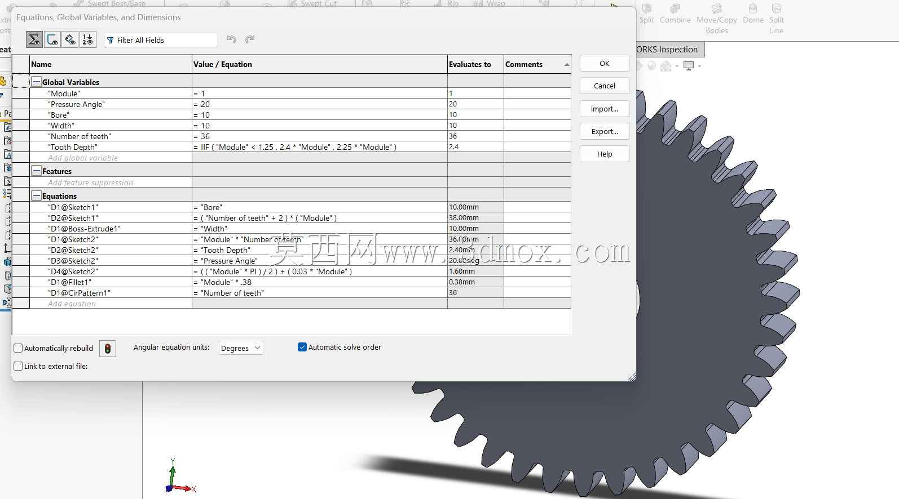Select the Split tool in ribbon

pos(647,15)
